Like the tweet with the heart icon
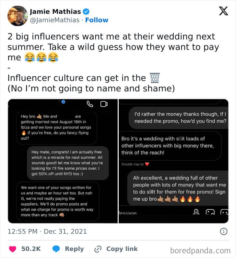The image size is (236, 258). pos(12,249)
